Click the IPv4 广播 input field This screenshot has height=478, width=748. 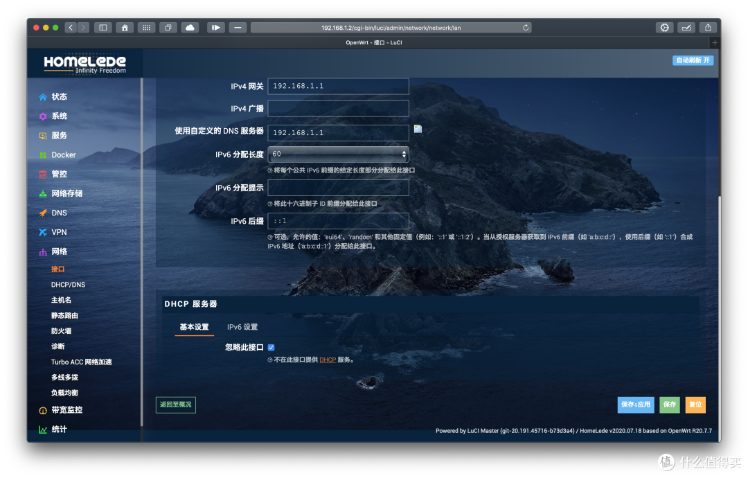click(x=338, y=109)
